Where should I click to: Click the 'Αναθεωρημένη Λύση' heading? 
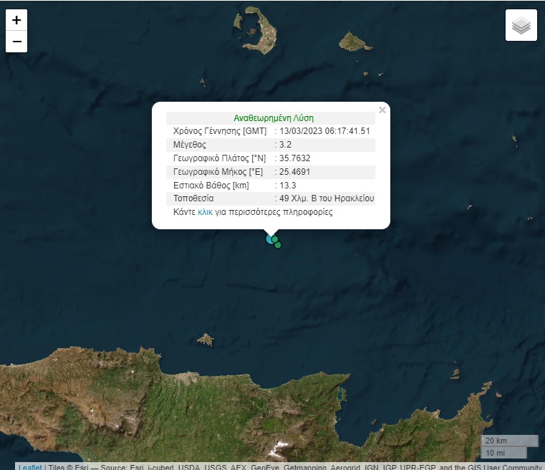click(274, 118)
